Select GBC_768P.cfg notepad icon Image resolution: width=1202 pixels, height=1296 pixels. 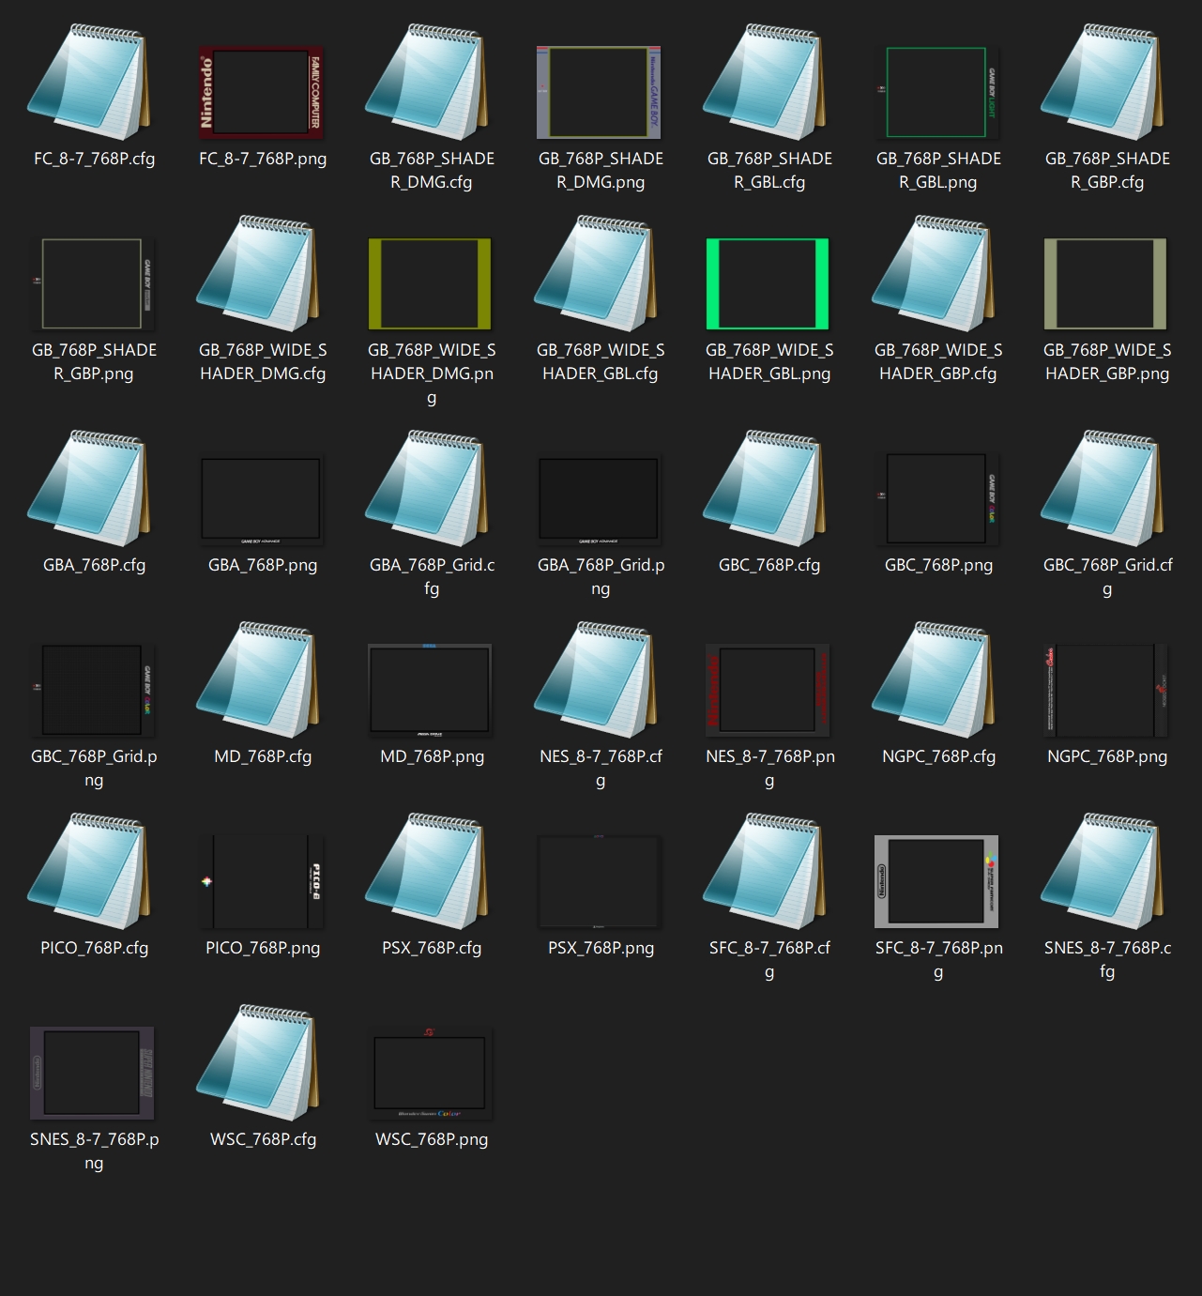click(765, 489)
